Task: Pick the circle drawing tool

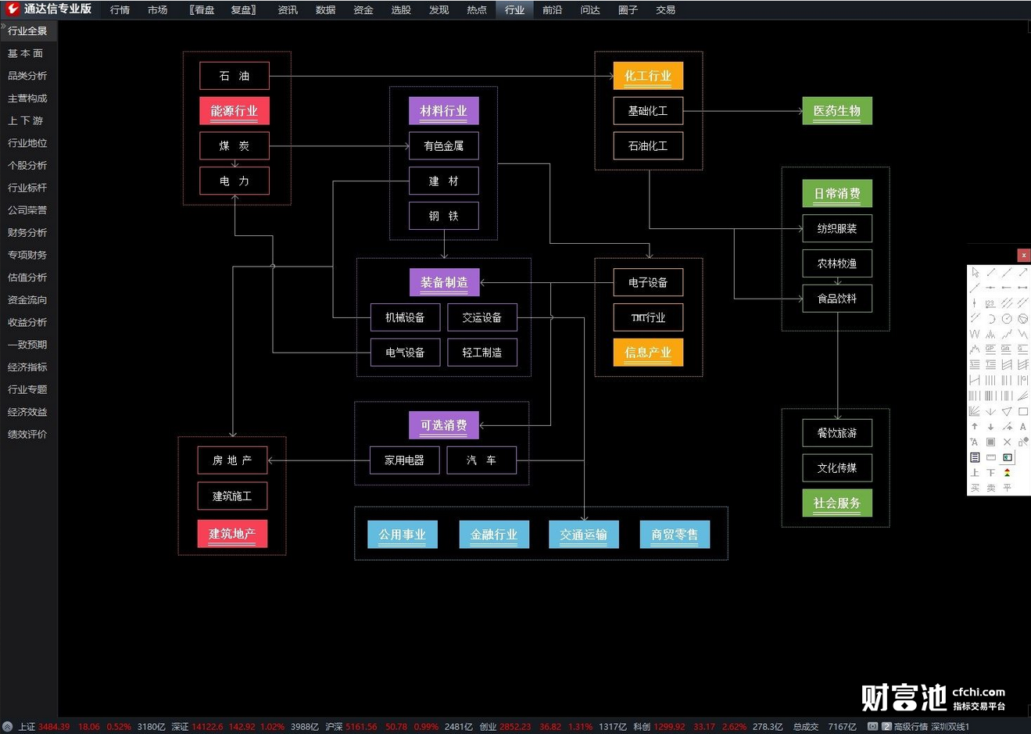Action: (x=1007, y=319)
